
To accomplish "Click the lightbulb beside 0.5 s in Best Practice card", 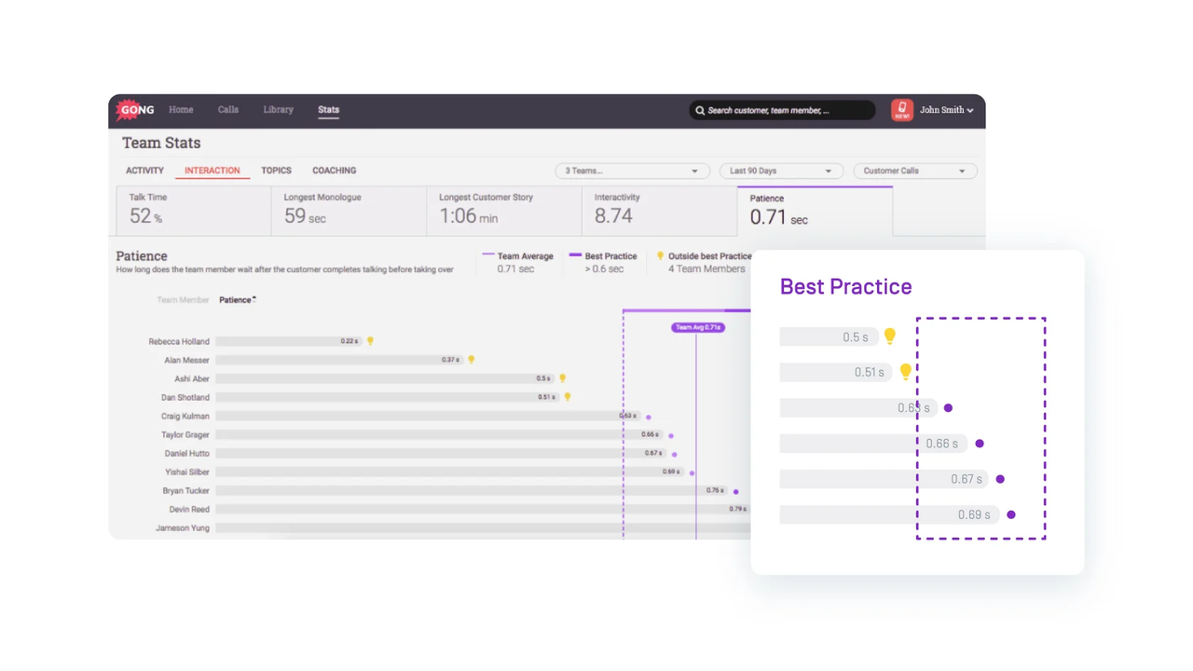I will point(890,336).
